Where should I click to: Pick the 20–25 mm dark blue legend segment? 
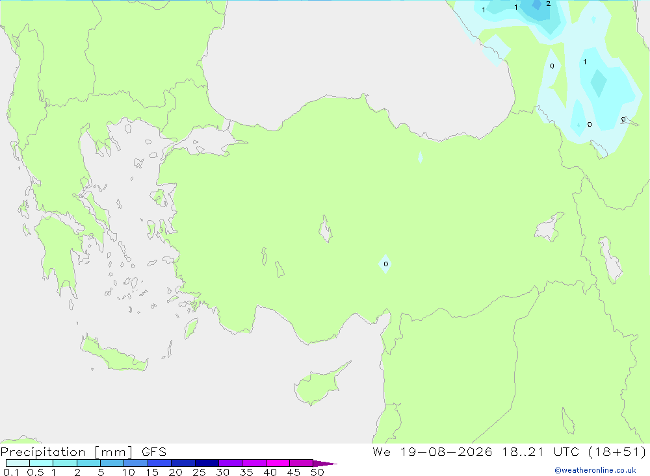click(x=183, y=463)
